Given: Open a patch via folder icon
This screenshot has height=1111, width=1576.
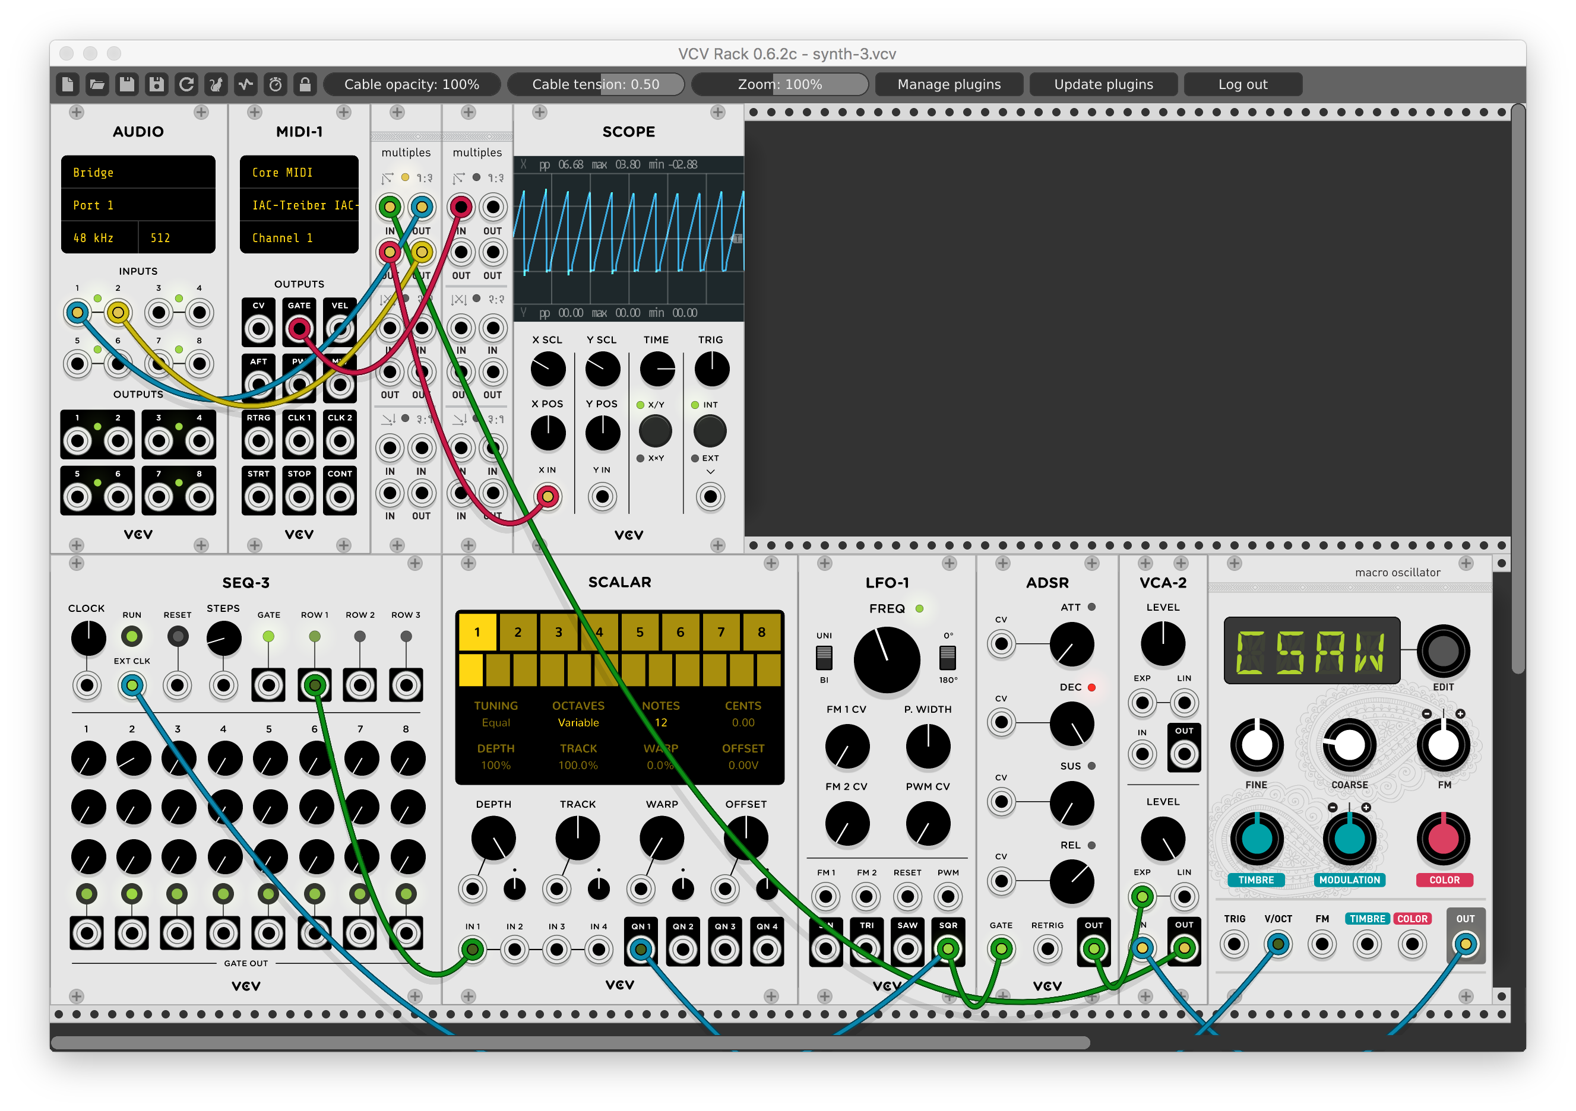Looking at the screenshot, I should [x=97, y=84].
